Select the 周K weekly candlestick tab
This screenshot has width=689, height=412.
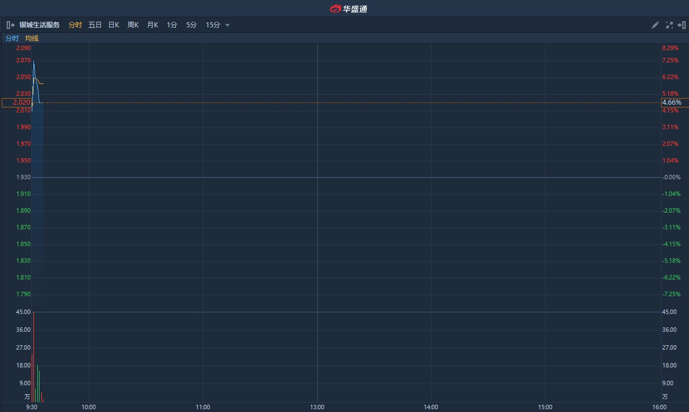click(x=133, y=25)
